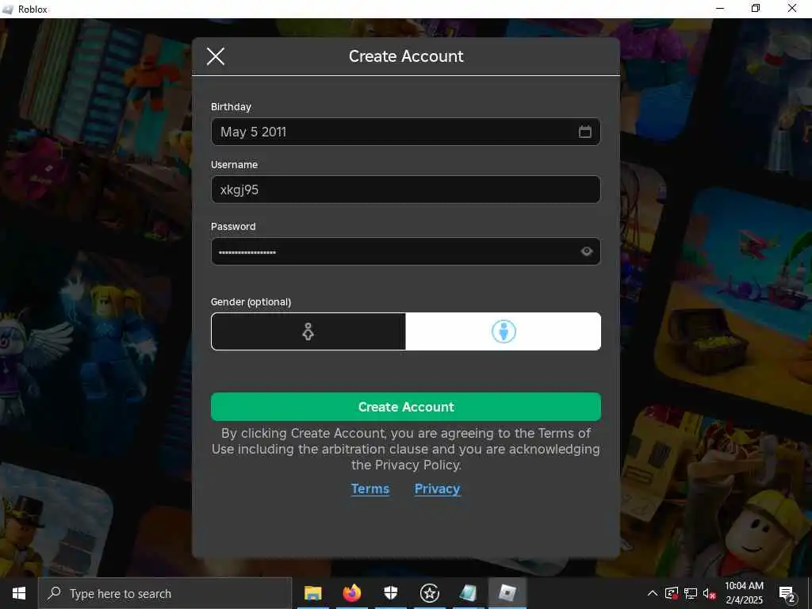
Task: Launch Firefox from the taskbar
Action: coord(351,593)
